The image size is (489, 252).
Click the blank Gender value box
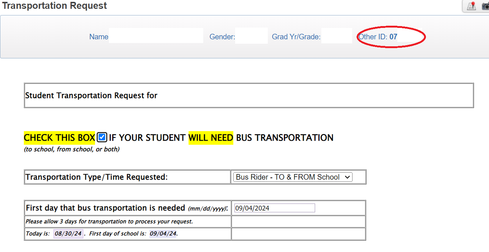tap(251, 36)
